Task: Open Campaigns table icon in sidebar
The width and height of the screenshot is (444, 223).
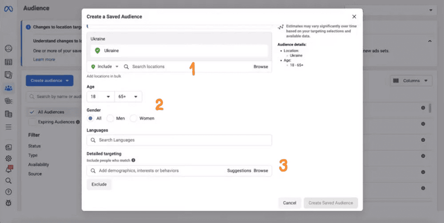Action: click(x=8, y=62)
